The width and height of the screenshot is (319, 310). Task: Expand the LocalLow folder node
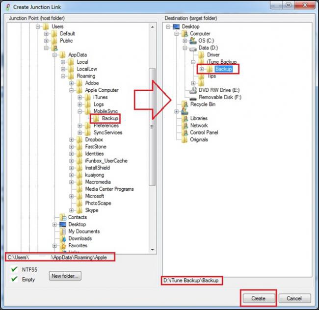(x=63, y=69)
